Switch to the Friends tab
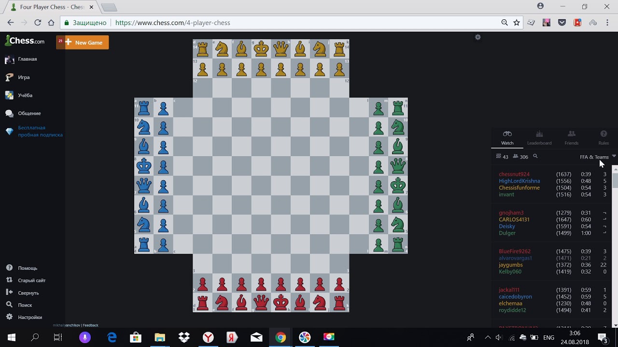The width and height of the screenshot is (618, 347). 571,138
